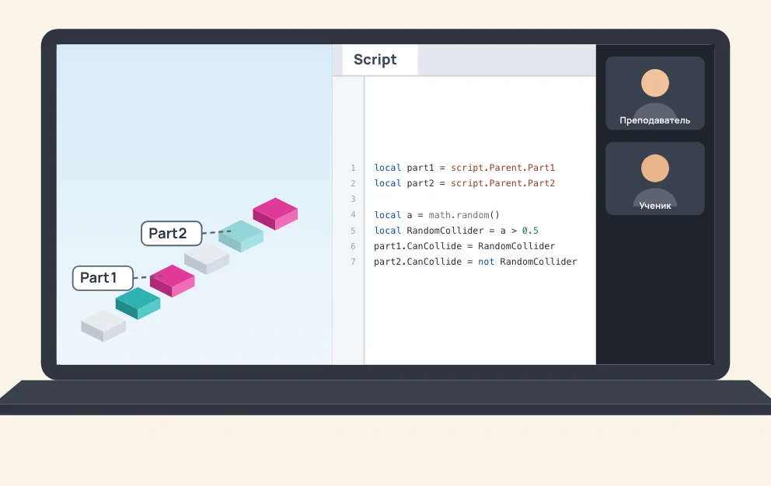The width and height of the screenshot is (771, 486).
Task: Select the dark teal block below Part1
Action: coord(138,304)
